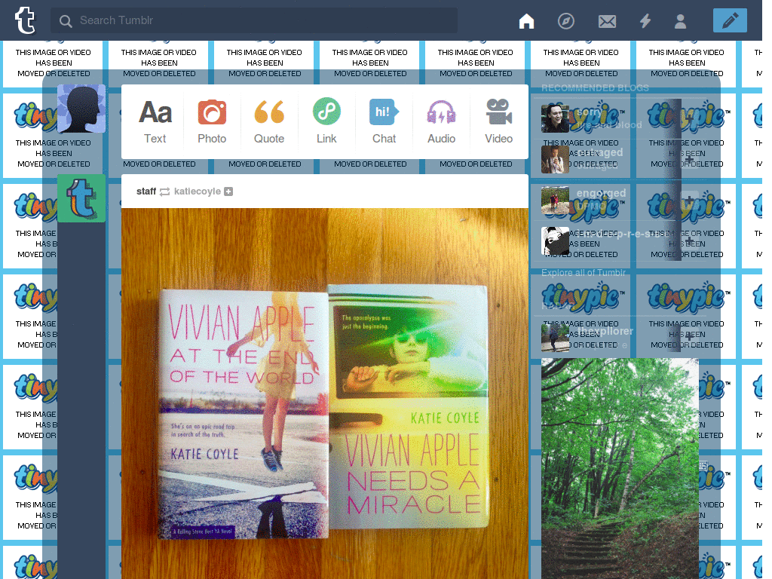Follow katiecoyle with the plus icon

tap(228, 191)
